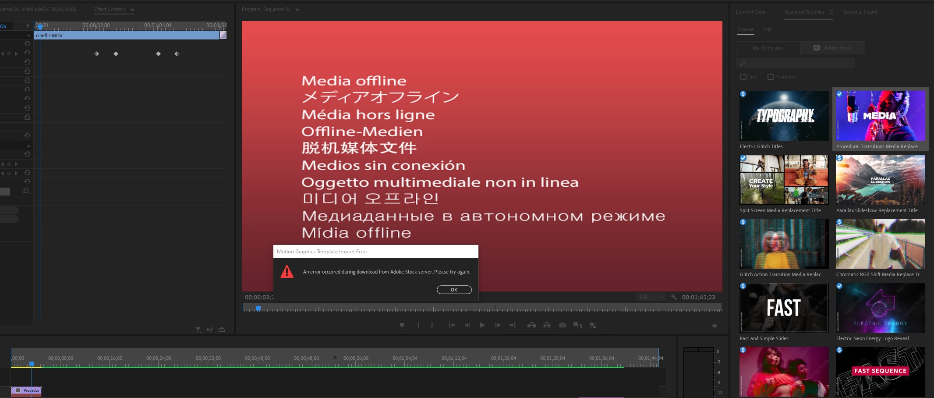Image resolution: width=934 pixels, height=398 pixels.
Task: Play the sequence in Program monitor
Action: coord(482,325)
